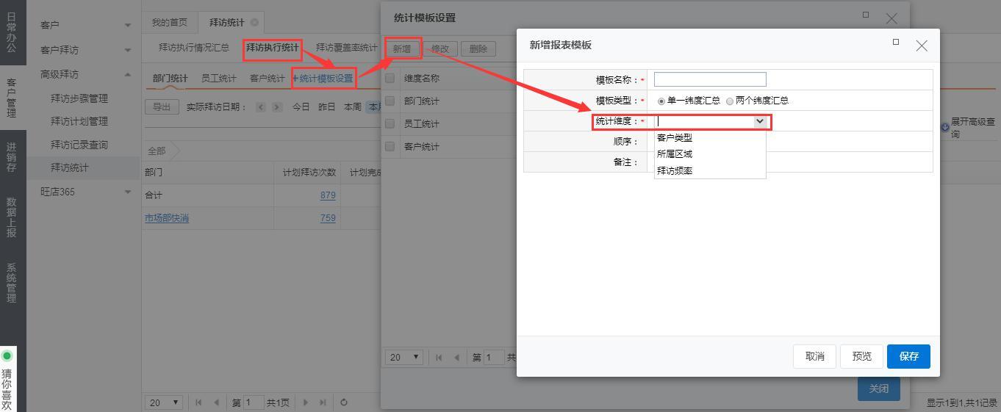Go to next page in main table pager

[306, 402]
